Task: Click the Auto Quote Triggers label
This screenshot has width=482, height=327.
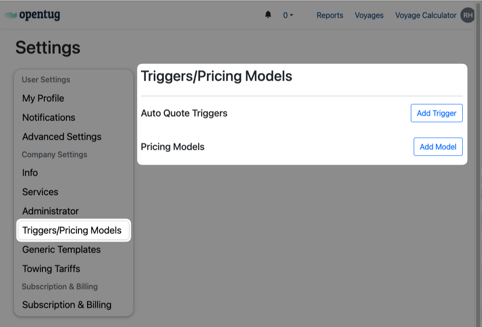Action: tap(184, 113)
